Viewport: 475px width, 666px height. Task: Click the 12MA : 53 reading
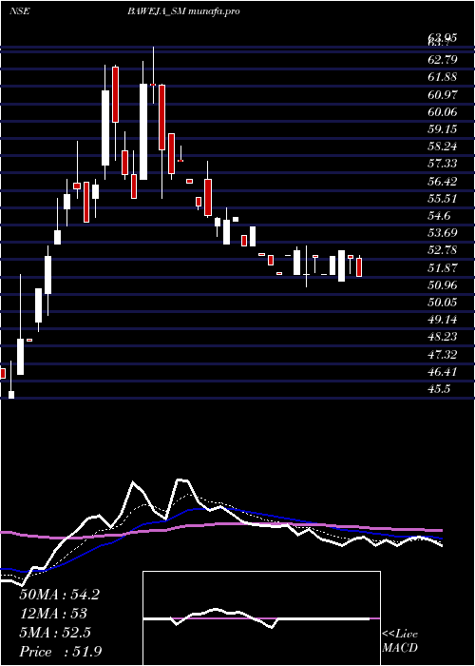tap(53, 614)
